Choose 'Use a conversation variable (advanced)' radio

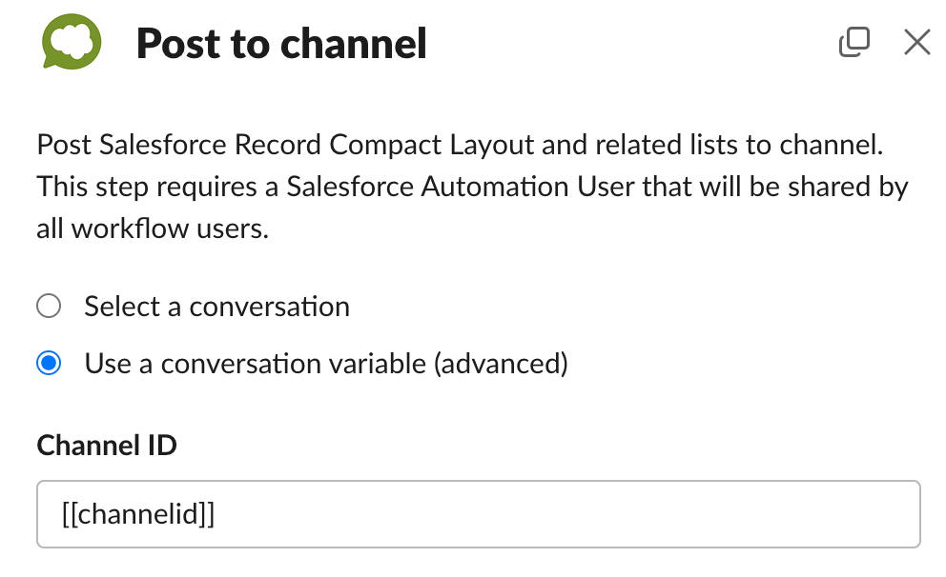(49, 363)
